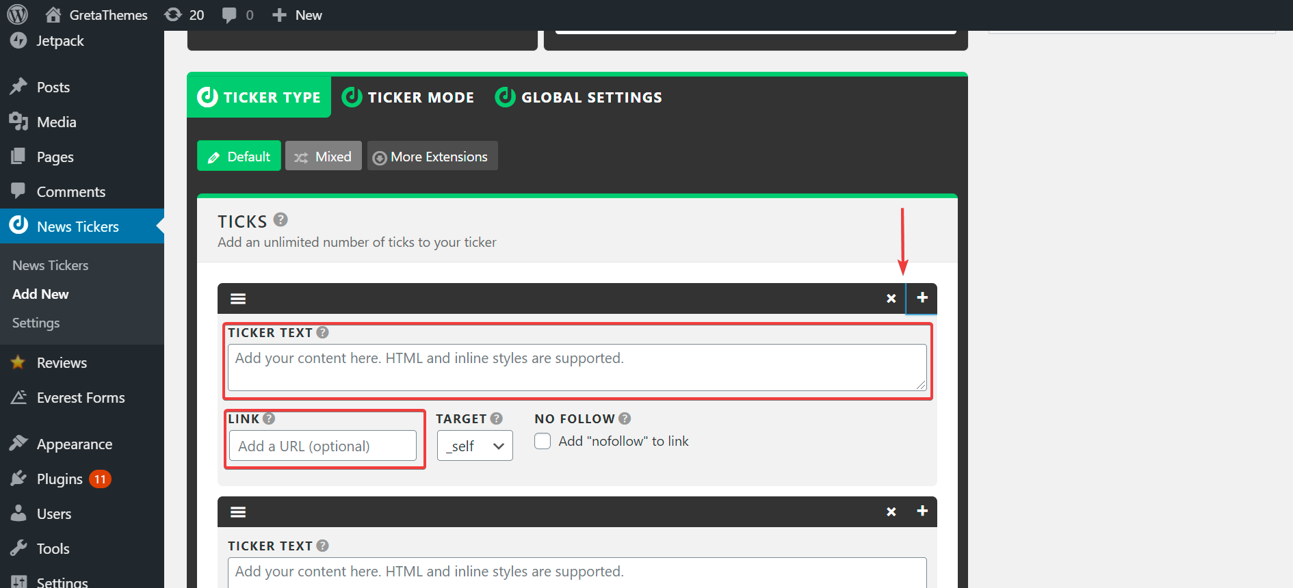This screenshot has width=1293, height=588.
Task: Select the News Tickers main menu item
Action: coord(82,226)
